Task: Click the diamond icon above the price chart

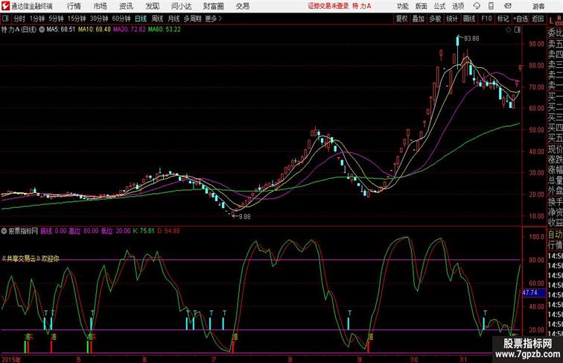Action: tap(509, 30)
